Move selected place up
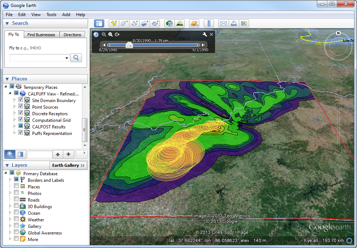This screenshot has height=248, width=357. [x=57, y=154]
